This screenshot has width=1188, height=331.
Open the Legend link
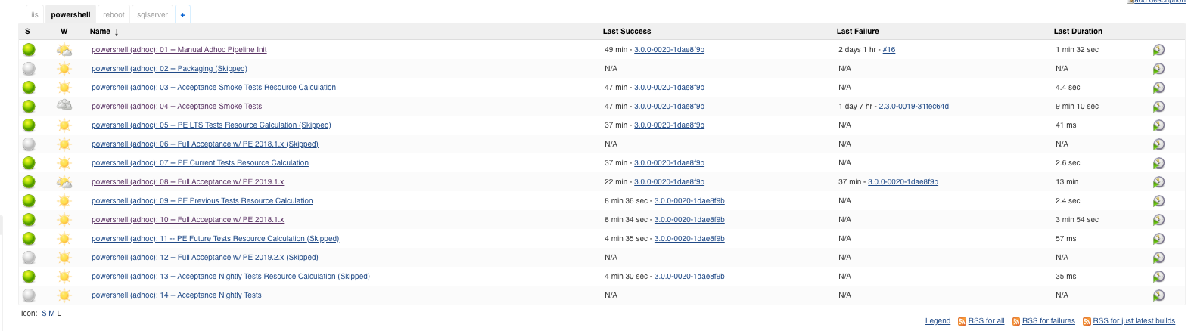[x=938, y=321]
